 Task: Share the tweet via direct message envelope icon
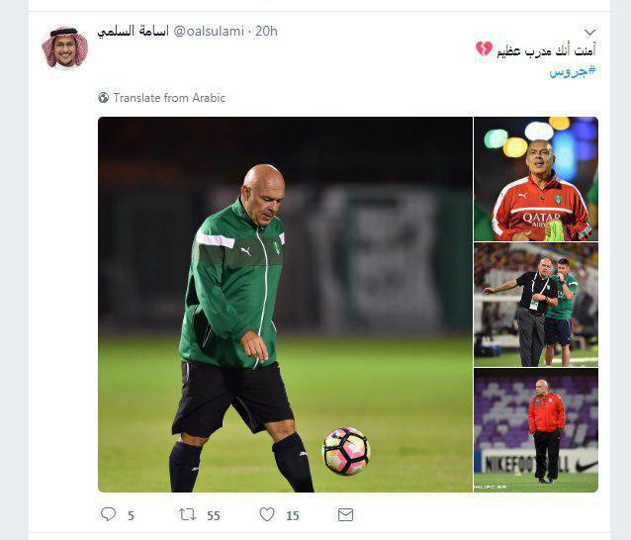click(346, 514)
